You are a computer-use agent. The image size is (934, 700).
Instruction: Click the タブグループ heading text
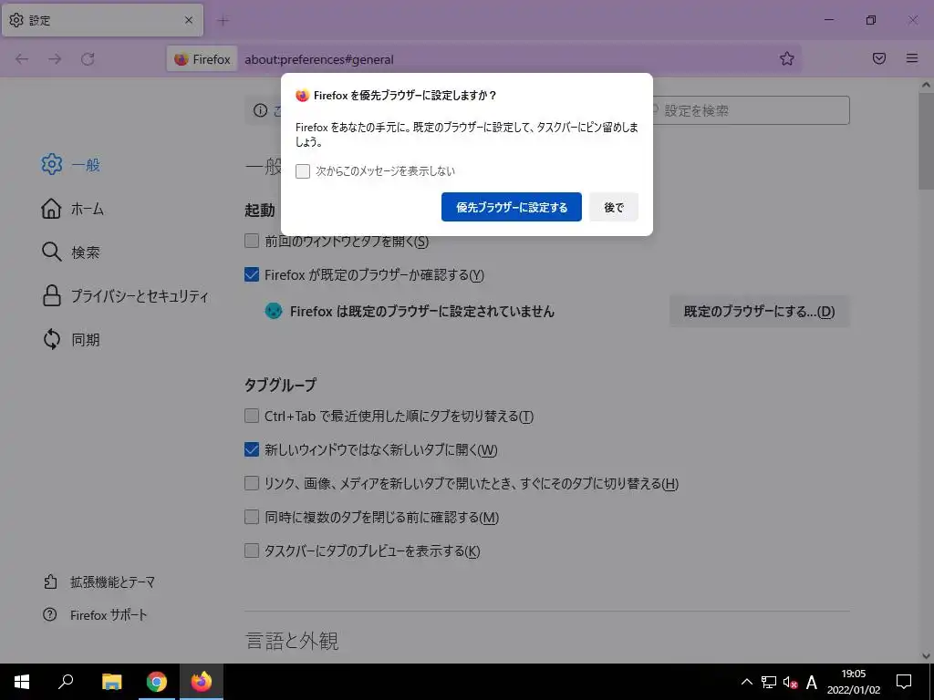click(x=280, y=385)
